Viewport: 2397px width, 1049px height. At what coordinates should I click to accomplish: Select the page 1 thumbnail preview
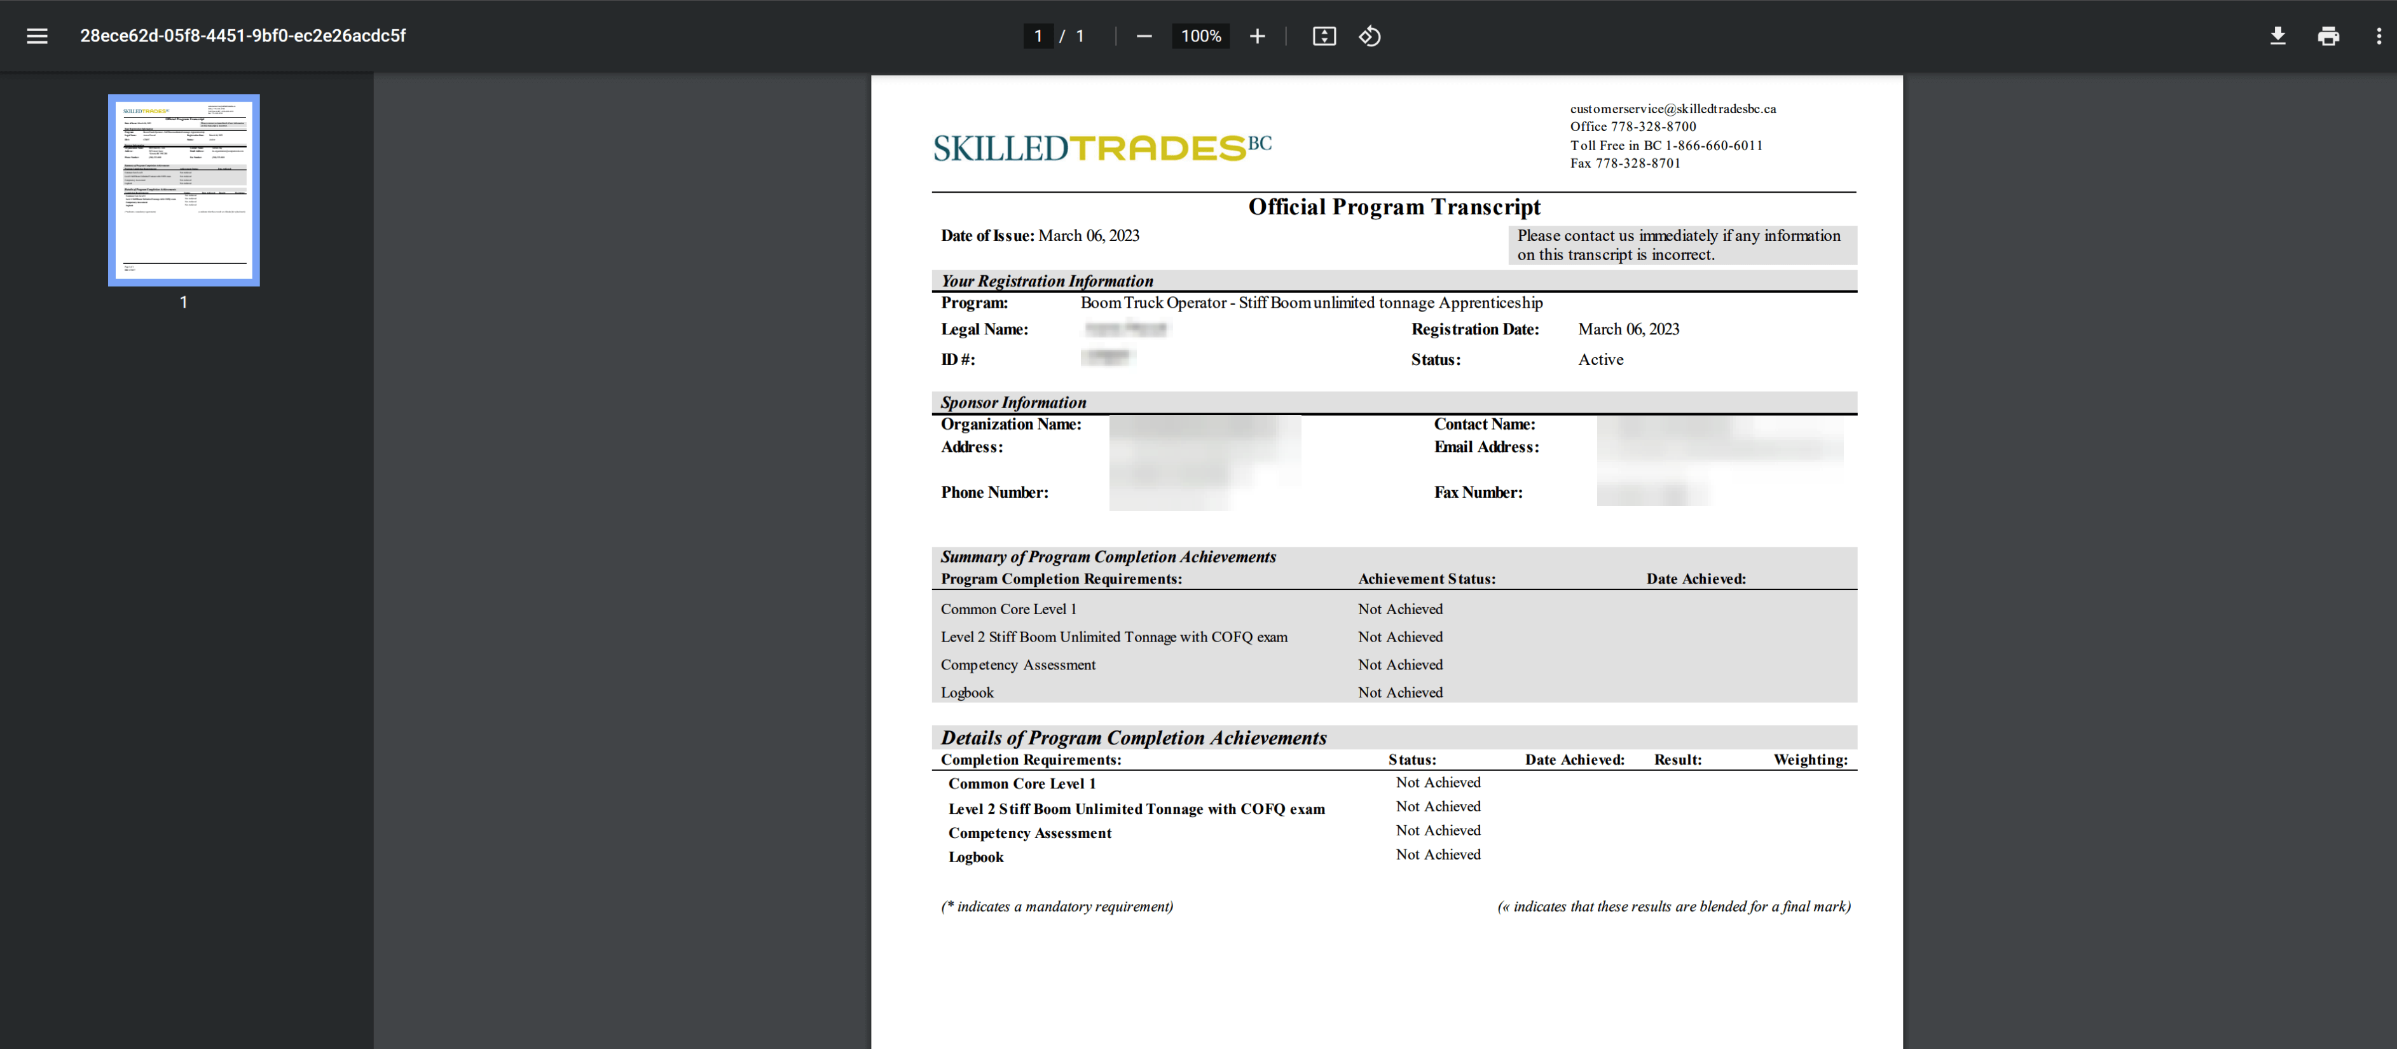(x=183, y=190)
